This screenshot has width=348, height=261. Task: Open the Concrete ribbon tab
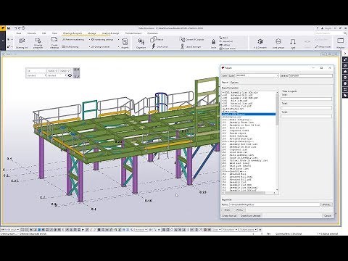pyautogui.click(x=32, y=33)
